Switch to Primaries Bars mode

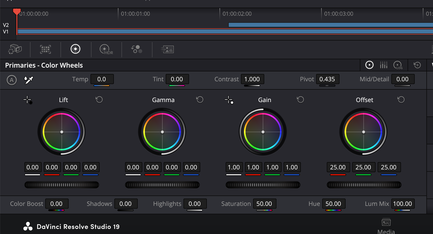pyautogui.click(x=383, y=65)
